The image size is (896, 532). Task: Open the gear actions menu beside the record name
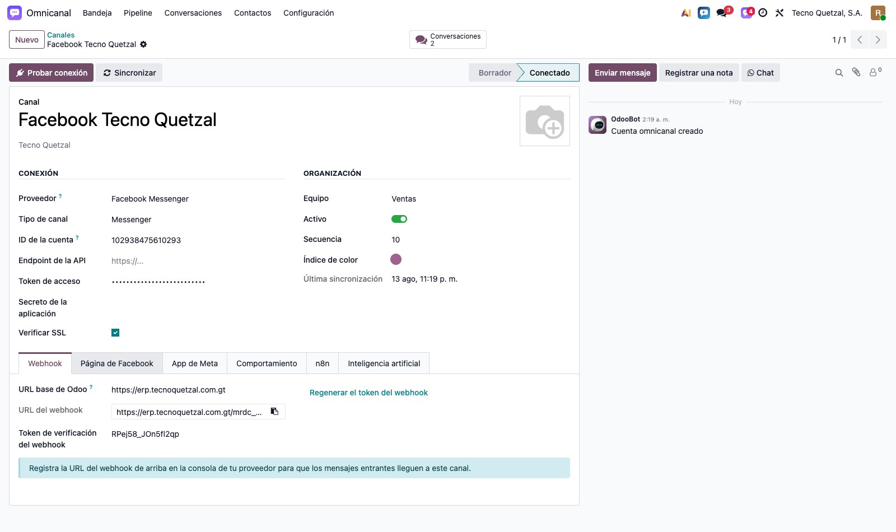pyautogui.click(x=143, y=44)
